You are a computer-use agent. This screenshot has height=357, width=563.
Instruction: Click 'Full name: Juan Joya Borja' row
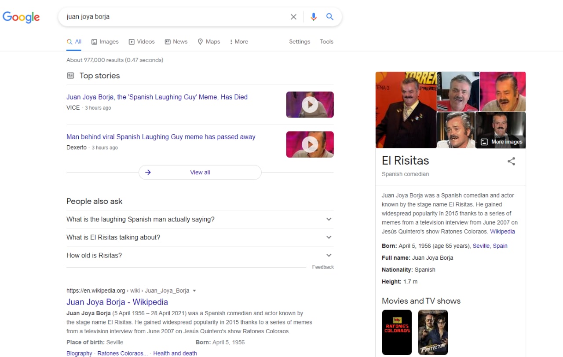417,258
